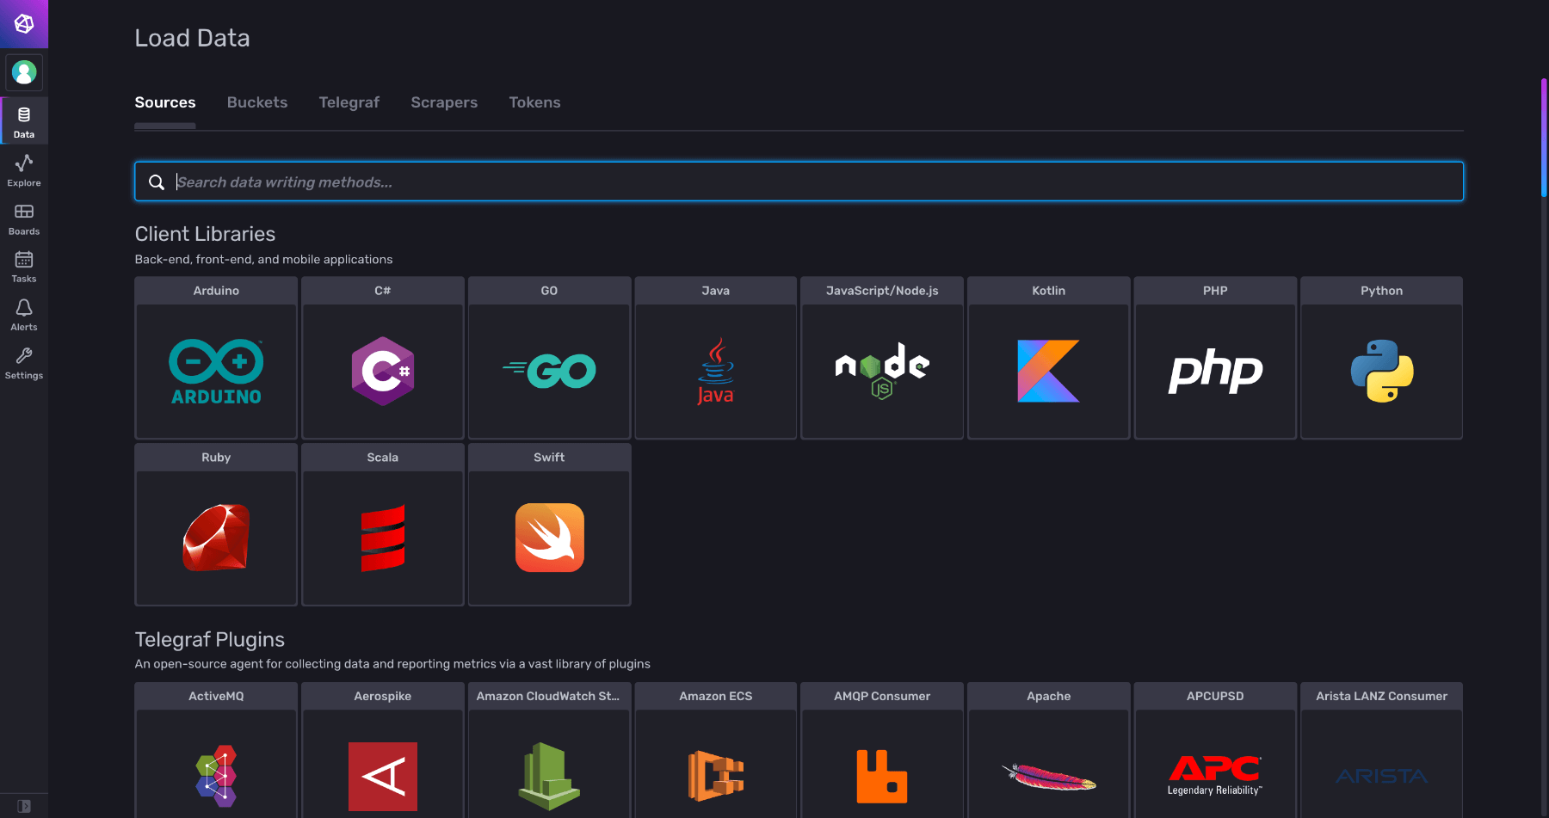
Task: Click the data writing methods search field
Action: point(799,181)
